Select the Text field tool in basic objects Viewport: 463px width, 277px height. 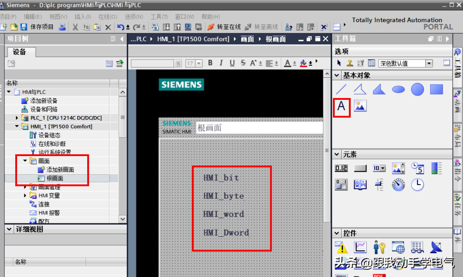pyautogui.click(x=341, y=106)
